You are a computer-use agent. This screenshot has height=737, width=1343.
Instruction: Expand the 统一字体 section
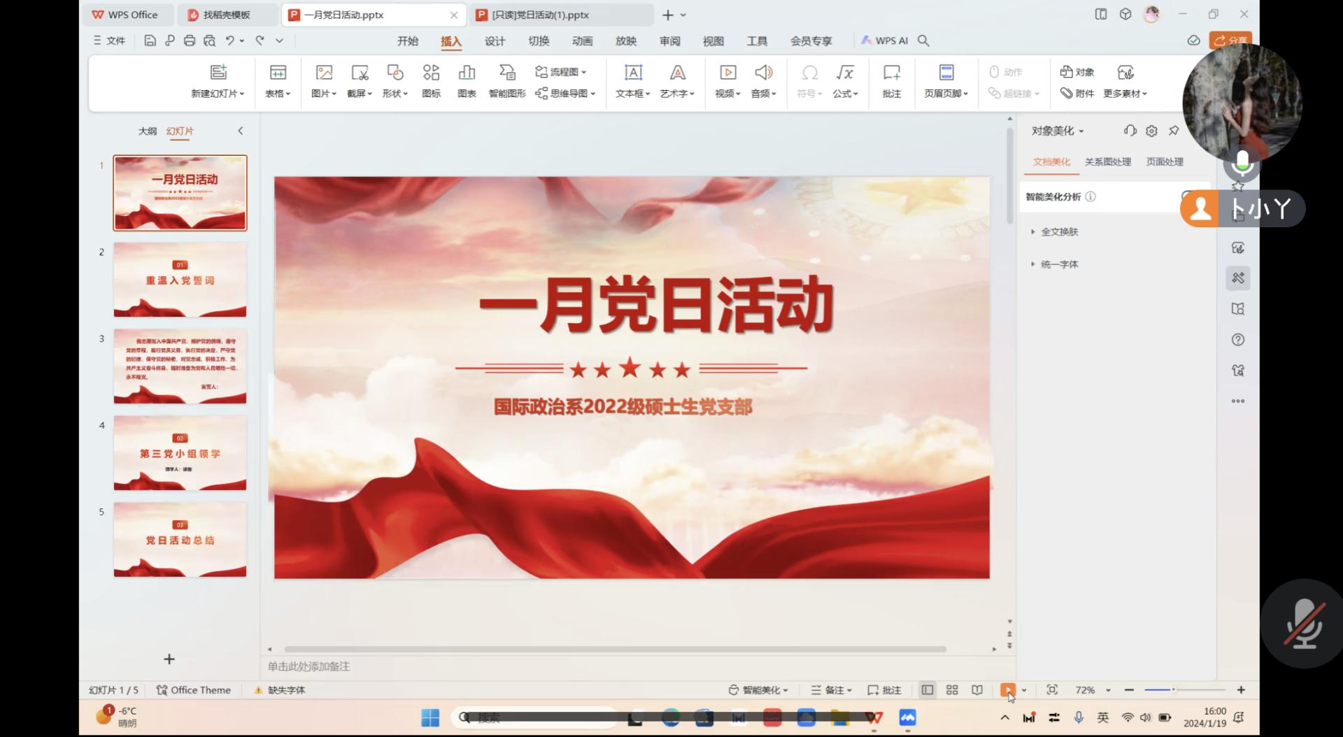1059,264
